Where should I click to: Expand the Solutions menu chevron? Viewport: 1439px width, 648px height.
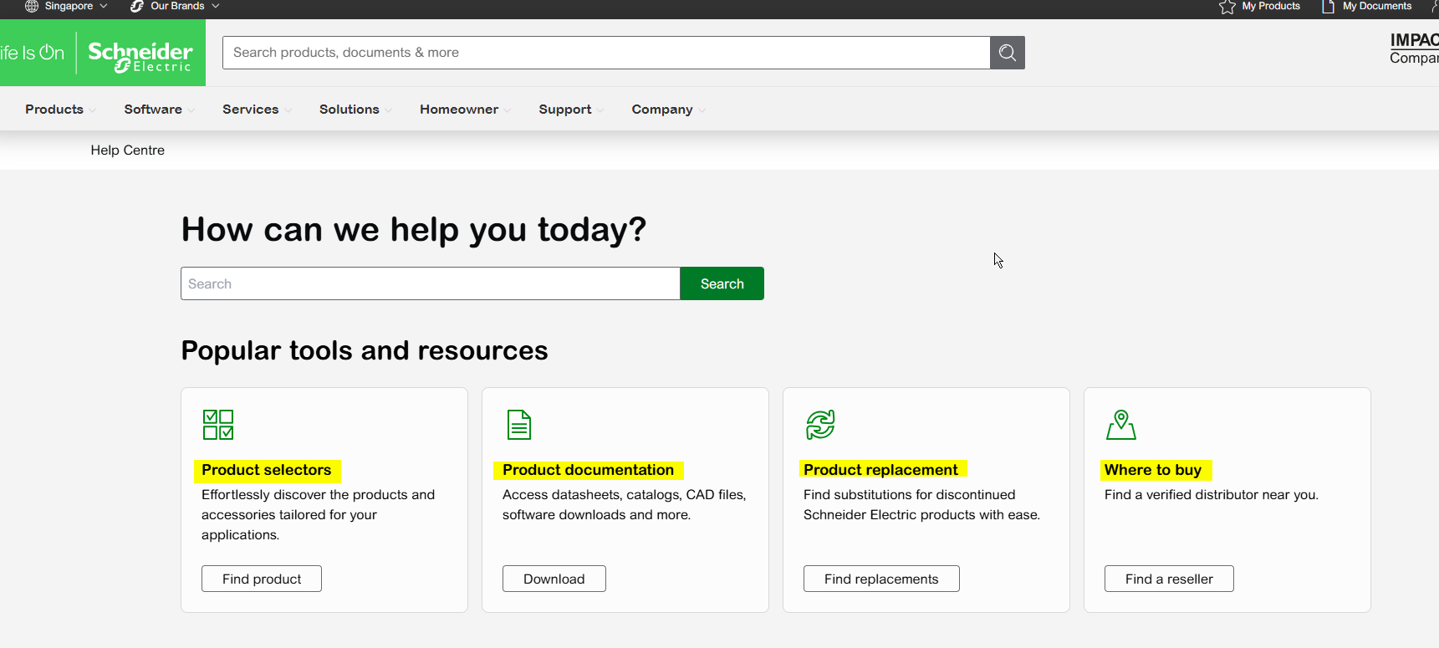pos(388,110)
